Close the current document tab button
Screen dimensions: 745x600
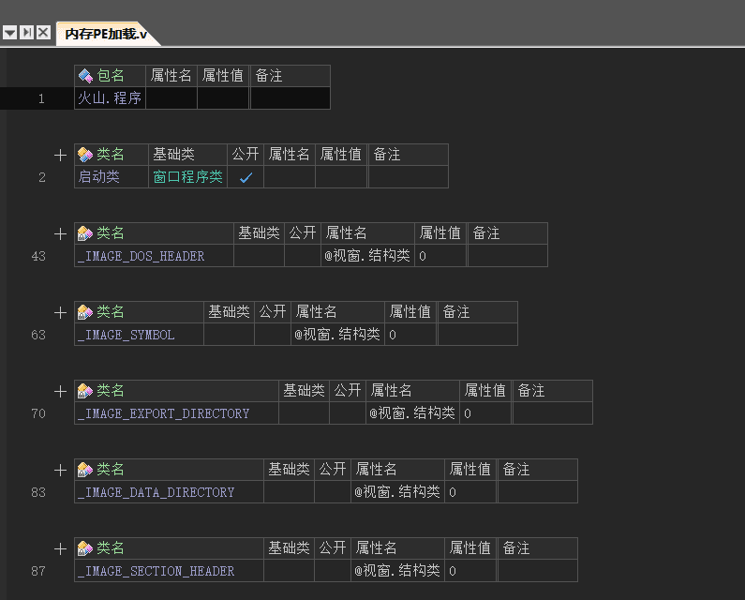[43, 33]
